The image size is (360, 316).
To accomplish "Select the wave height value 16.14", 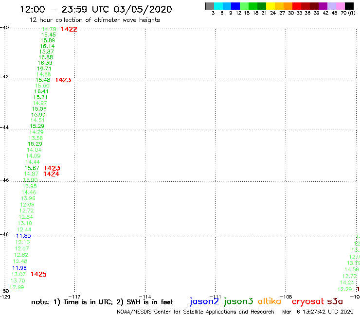I will point(47,46).
